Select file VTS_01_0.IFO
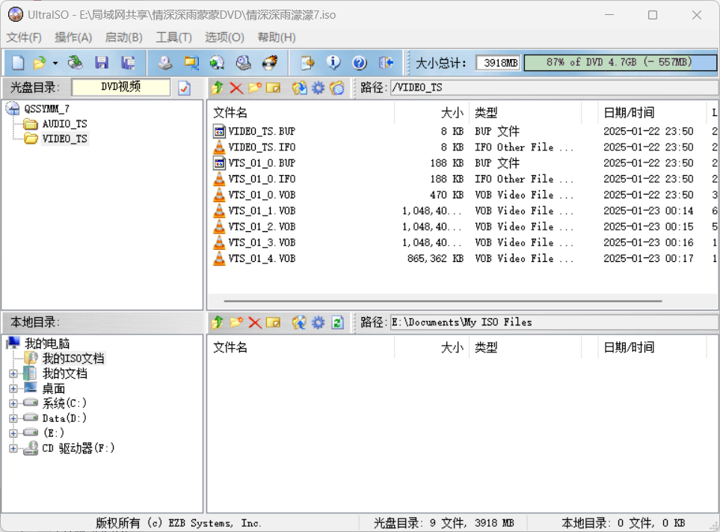Screen dimensions: 720x532 (262, 179)
